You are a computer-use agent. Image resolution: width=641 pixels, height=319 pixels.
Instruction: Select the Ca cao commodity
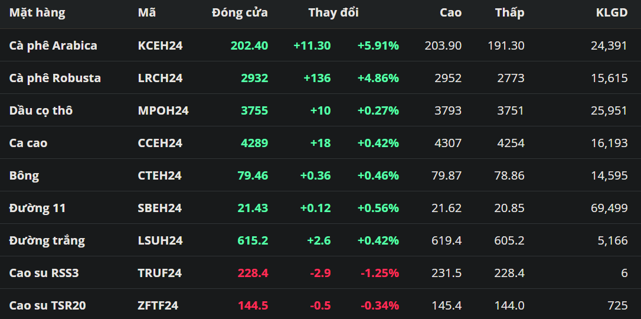click(x=28, y=143)
